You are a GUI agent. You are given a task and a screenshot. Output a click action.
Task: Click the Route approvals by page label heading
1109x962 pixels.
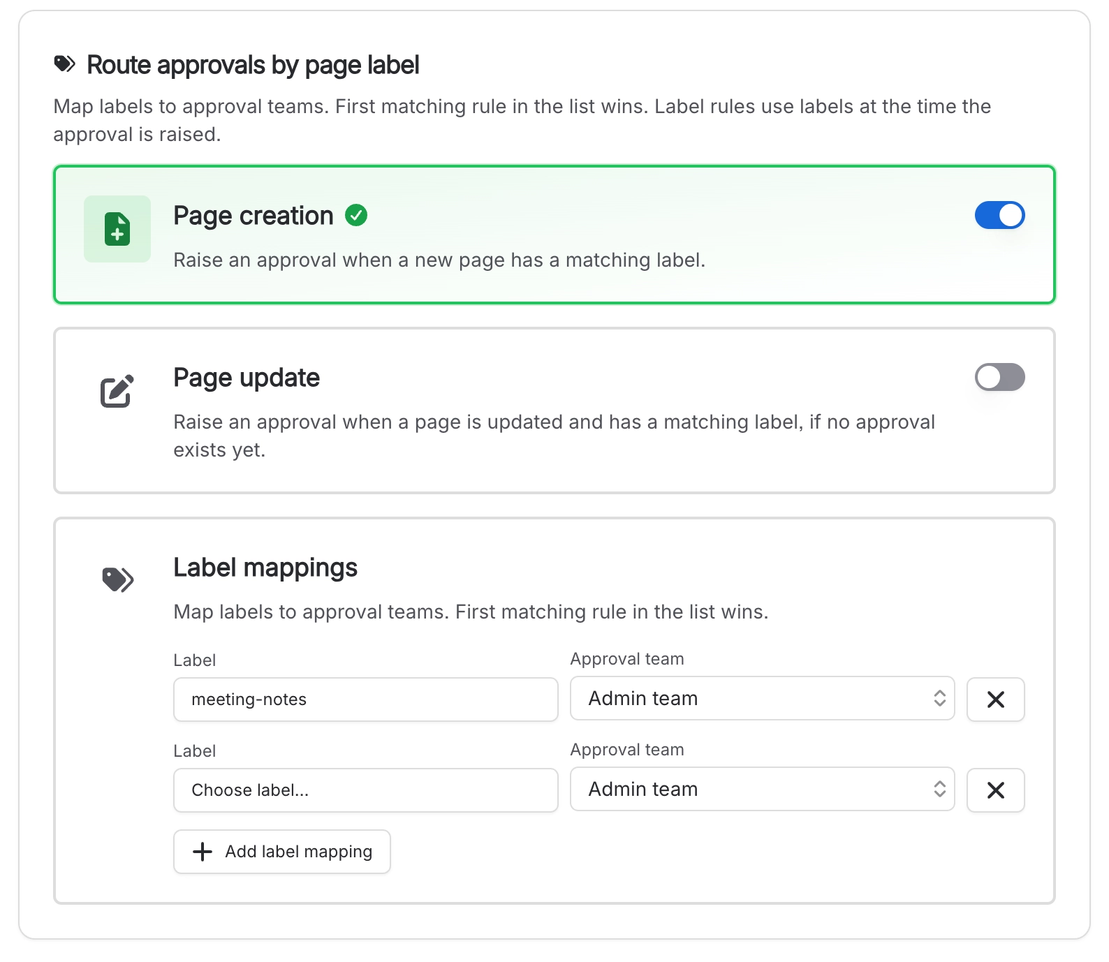point(253,65)
